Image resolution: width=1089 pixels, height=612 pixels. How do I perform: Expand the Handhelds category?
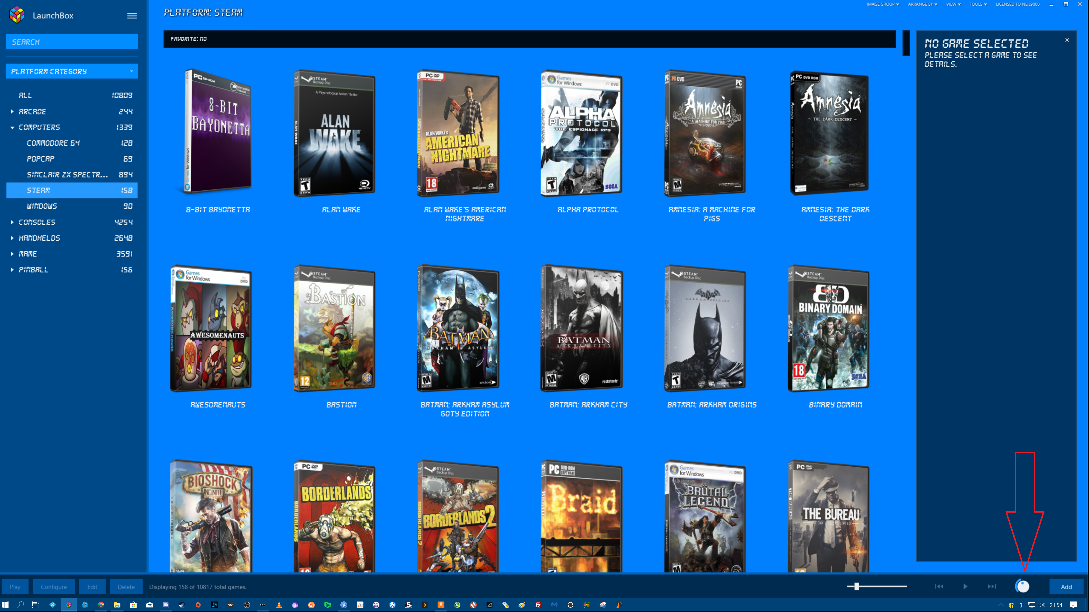coord(12,238)
